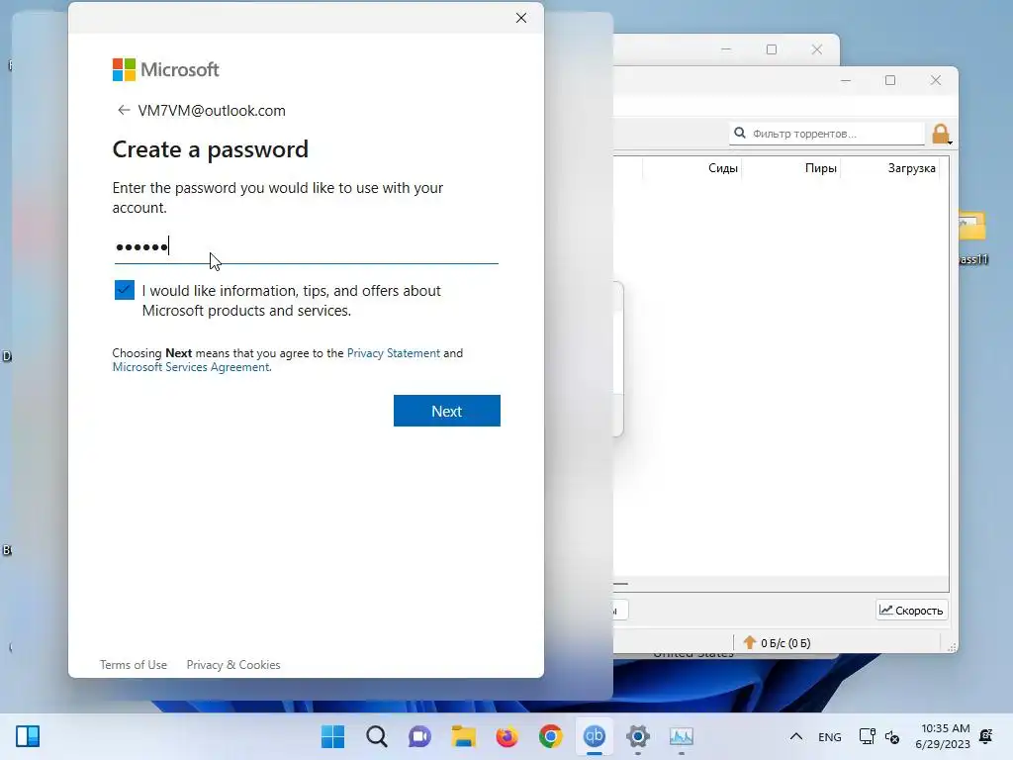
Task: Switch to qBittorrent on the taskbar
Action: pyautogui.click(x=595, y=736)
